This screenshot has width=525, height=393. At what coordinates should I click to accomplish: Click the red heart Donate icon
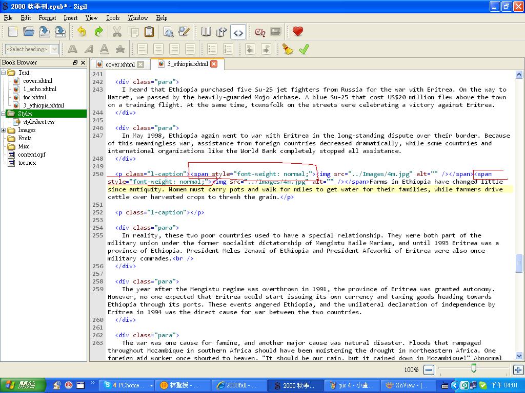coord(298,32)
